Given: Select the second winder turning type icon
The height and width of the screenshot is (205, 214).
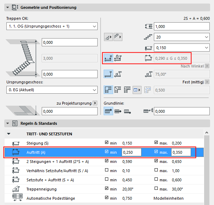Looking at the screenshot, I should coord(118,90).
